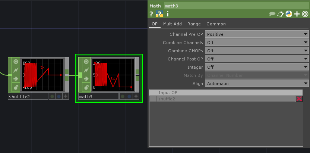
Task: Switch to the Mult-Add parameter tab
Action: click(172, 24)
